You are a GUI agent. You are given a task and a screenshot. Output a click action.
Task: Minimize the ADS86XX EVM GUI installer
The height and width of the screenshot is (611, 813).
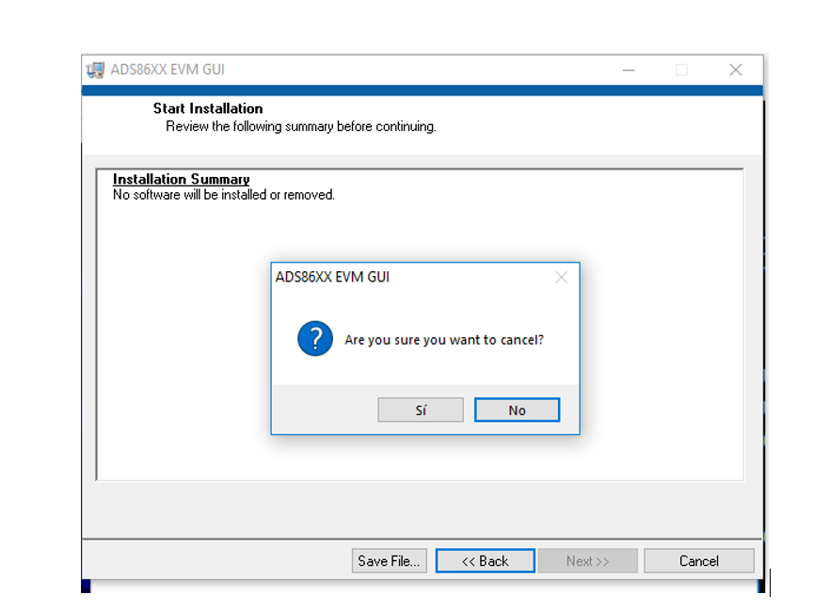pos(629,70)
